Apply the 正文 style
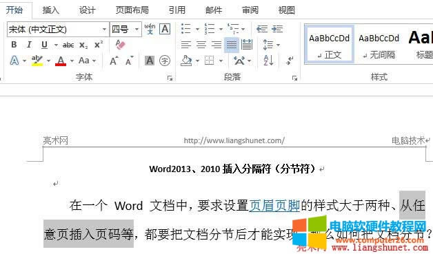 pos(329,45)
